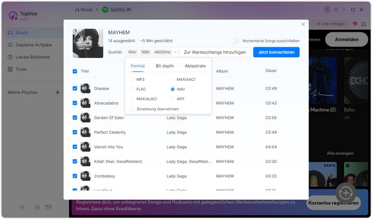Click the headphones icon next to Musik
The image size is (372, 219).
(10, 32)
